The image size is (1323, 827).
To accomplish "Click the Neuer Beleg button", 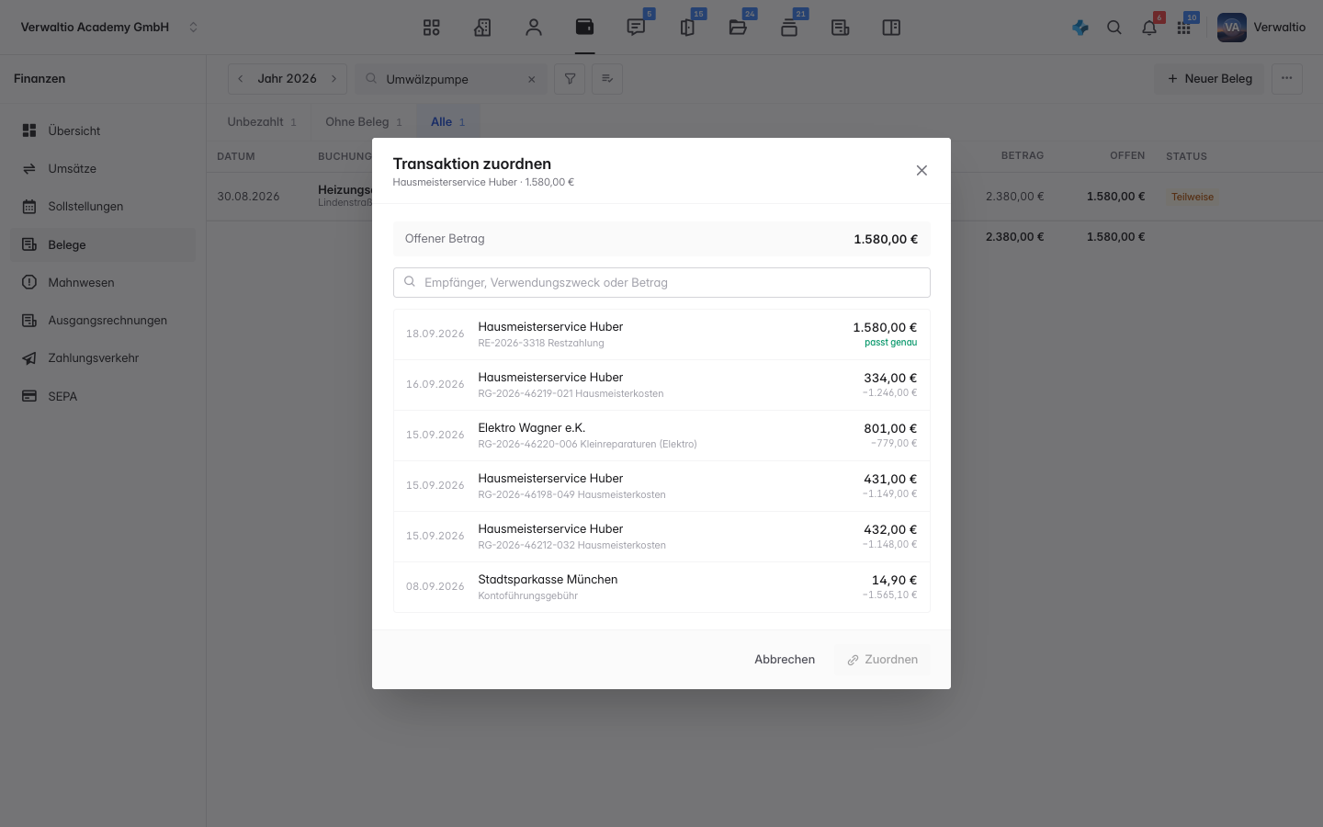I will [1209, 79].
